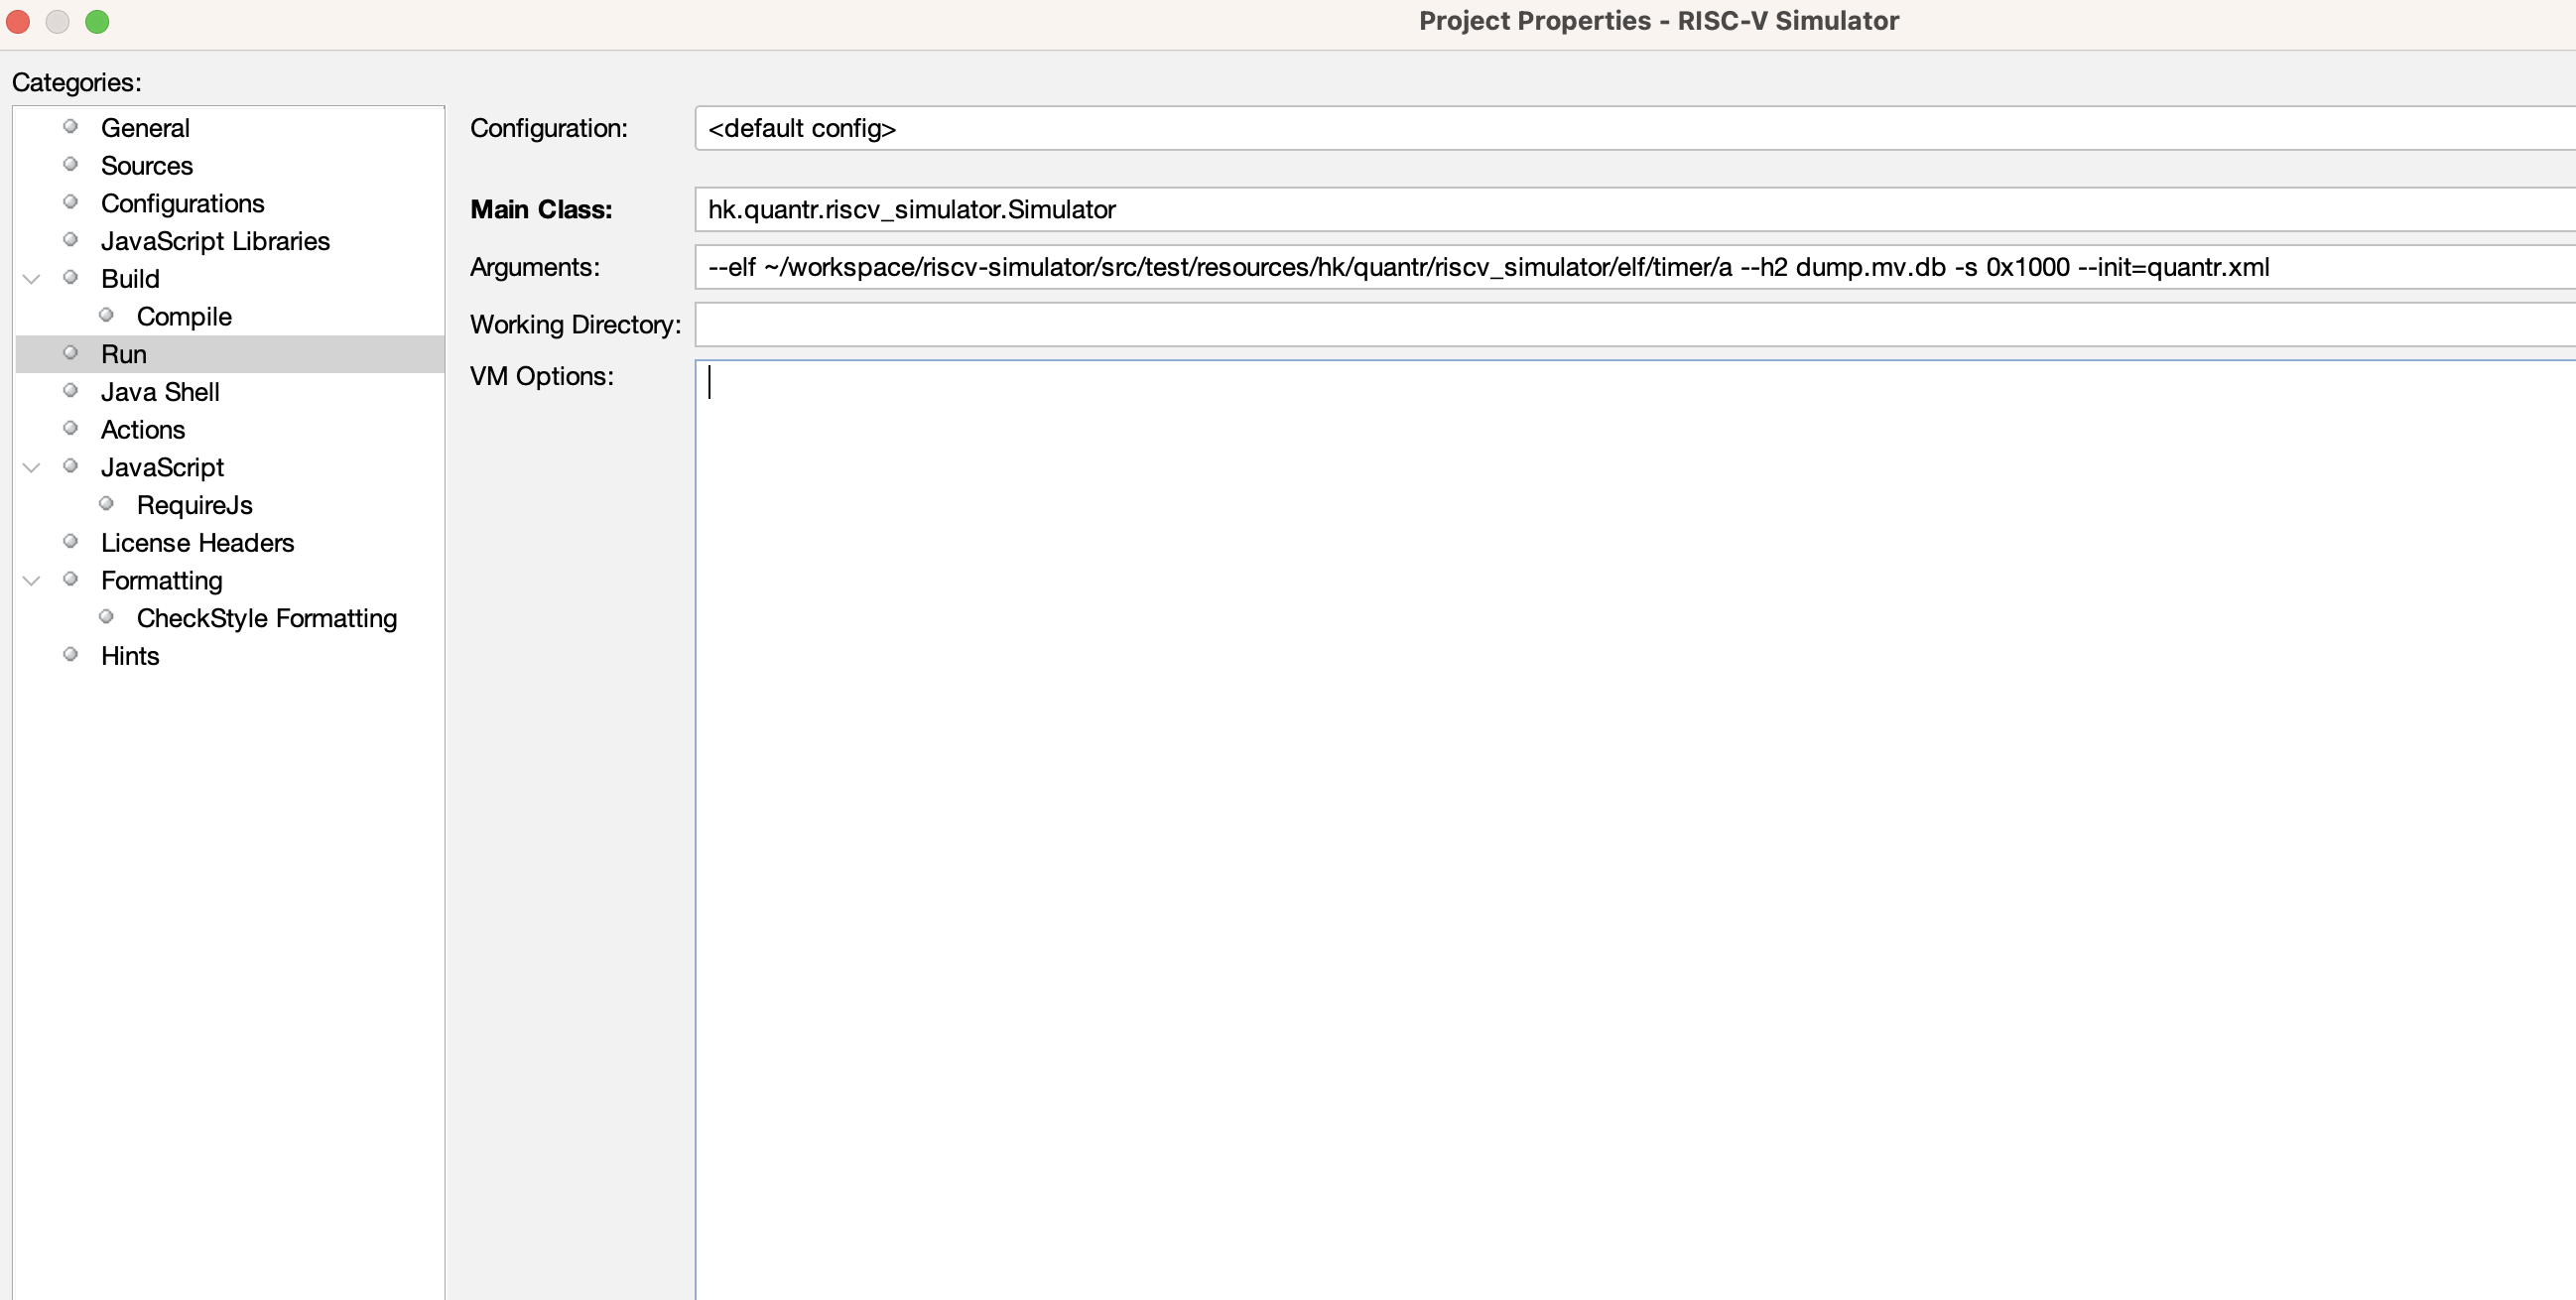Click the JavaScript Libraries bullet icon
The height and width of the screenshot is (1300, 2576).
(71, 239)
